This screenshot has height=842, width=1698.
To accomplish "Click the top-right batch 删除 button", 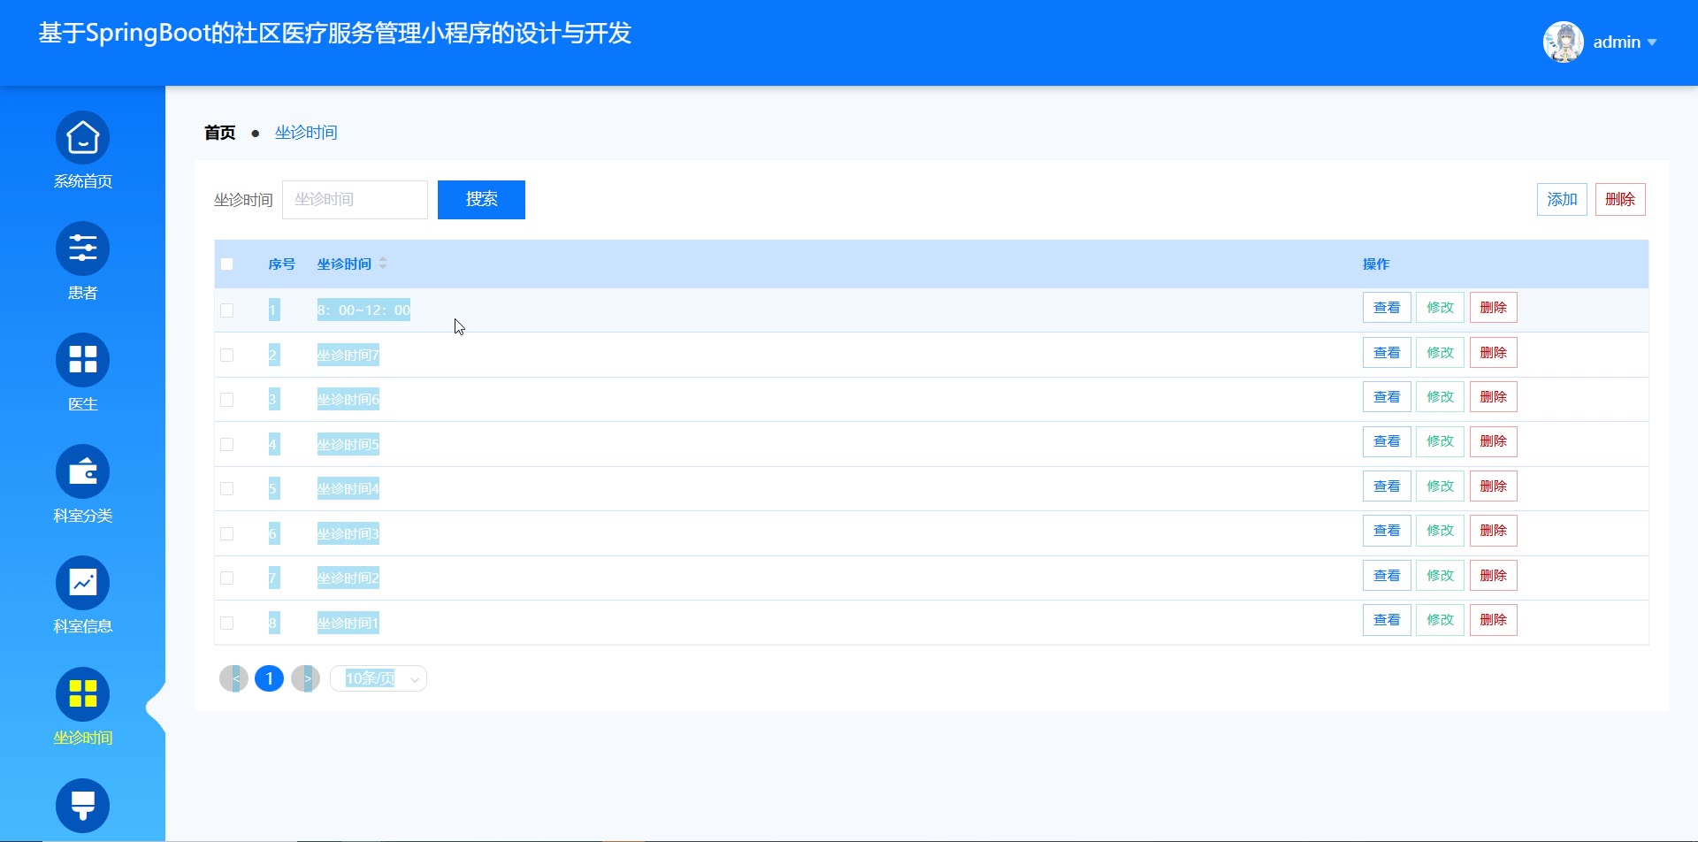I will tap(1620, 200).
